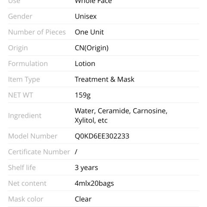This screenshot has width=207, height=207.
Task: Select the 3 years shelf life value
Action: tap(86, 168)
